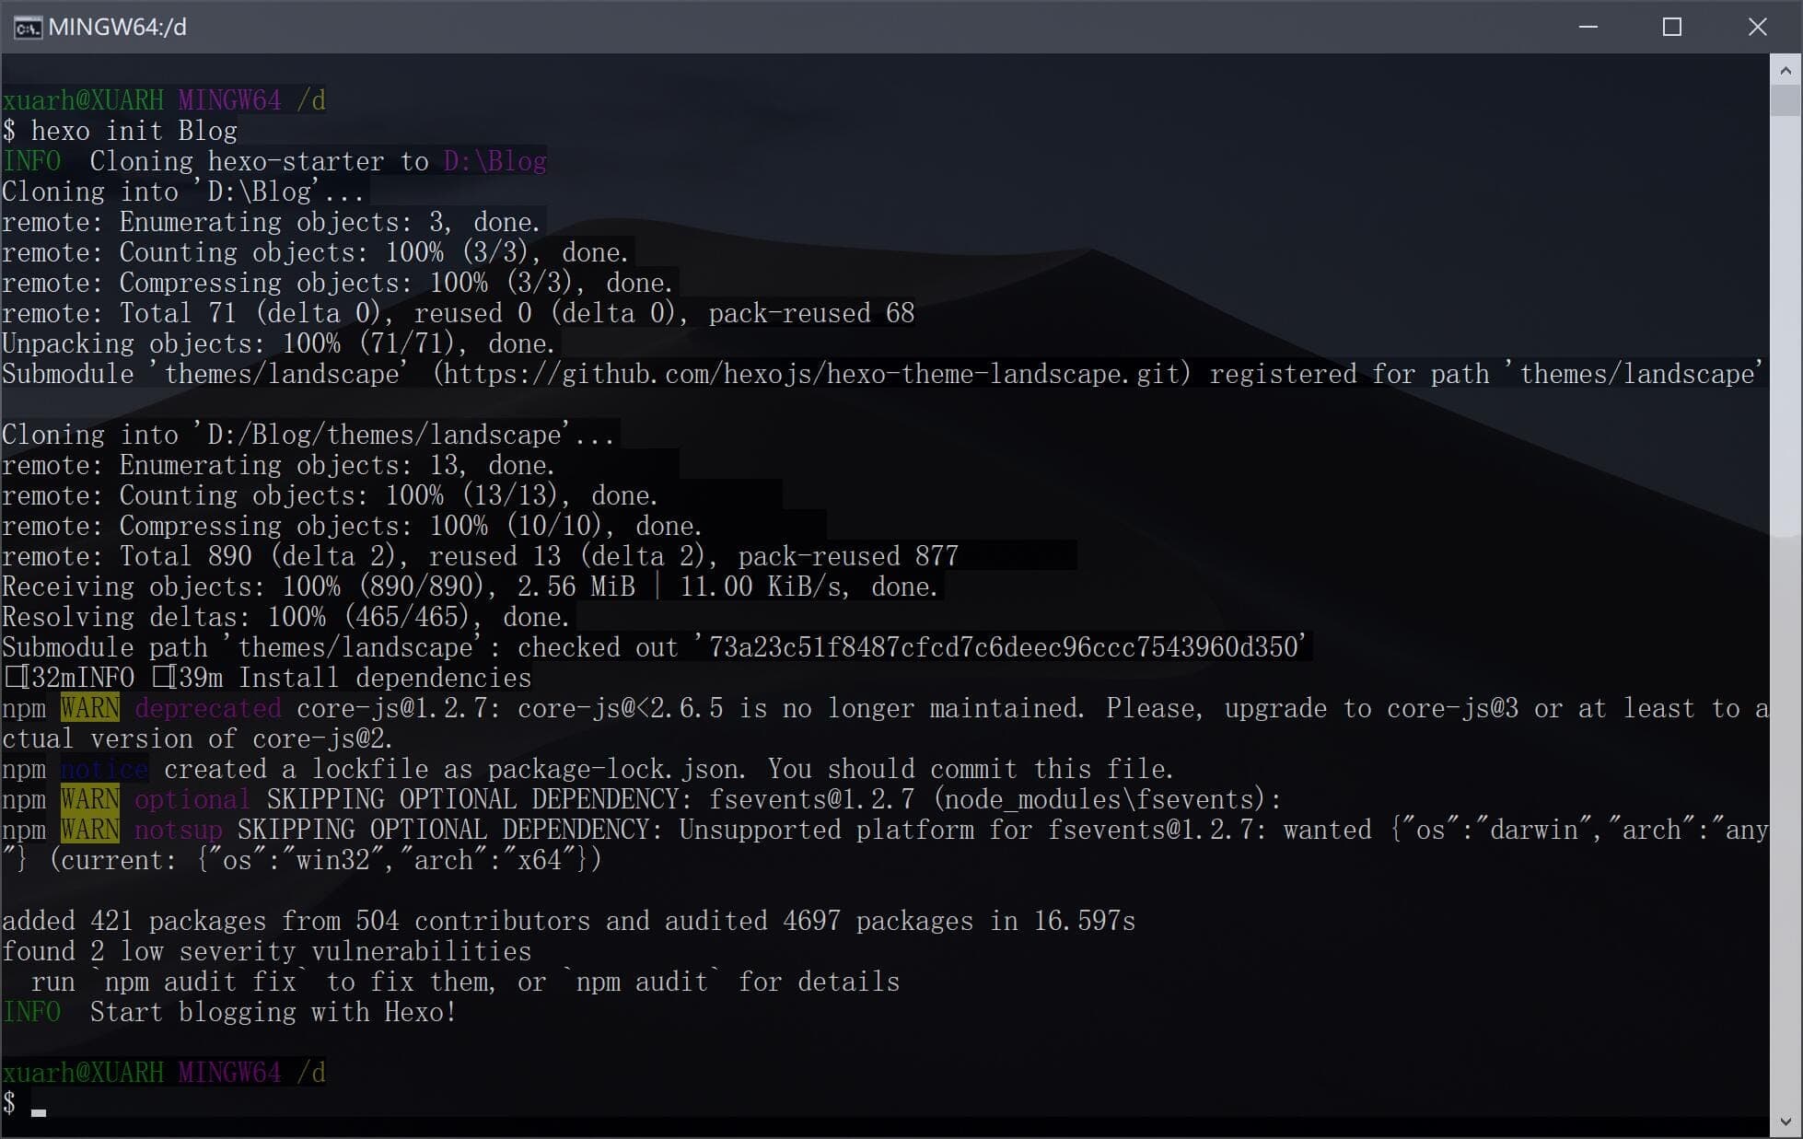Click the red 'notsup' warning label

(178, 830)
